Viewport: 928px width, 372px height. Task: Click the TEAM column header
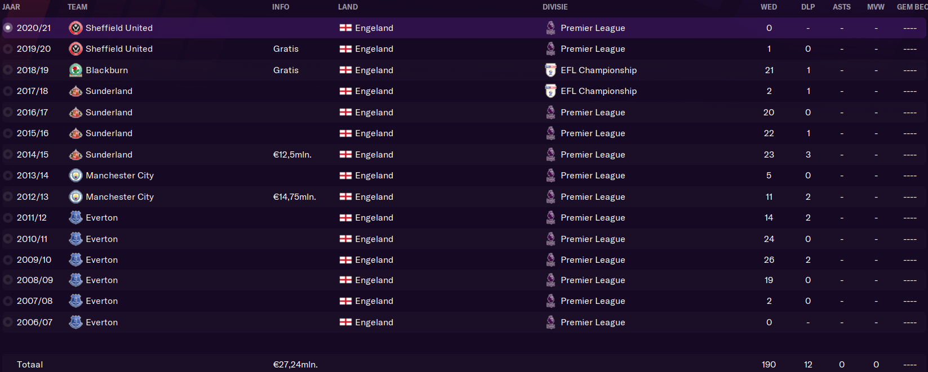click(77, 7)
